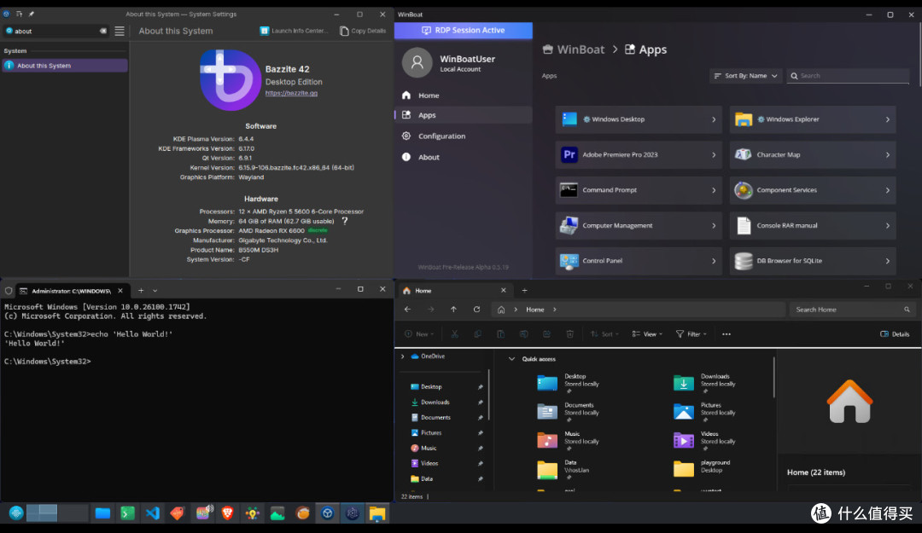This screenshot has width=922, height=533.
Task: Open Configuration in WinBoat sidebar
Action: pyautogui.click(x=464, y=136)
